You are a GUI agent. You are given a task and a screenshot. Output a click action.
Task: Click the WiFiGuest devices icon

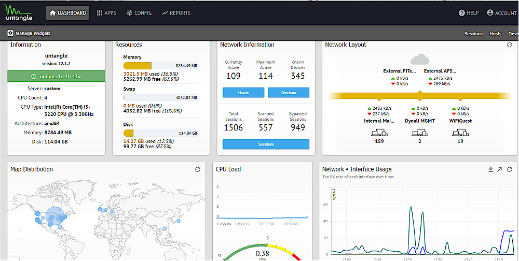pos(460,133)
